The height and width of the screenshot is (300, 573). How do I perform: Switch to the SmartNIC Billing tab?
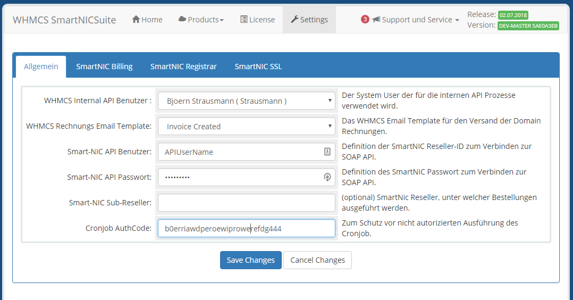click(x=104, y=66)
